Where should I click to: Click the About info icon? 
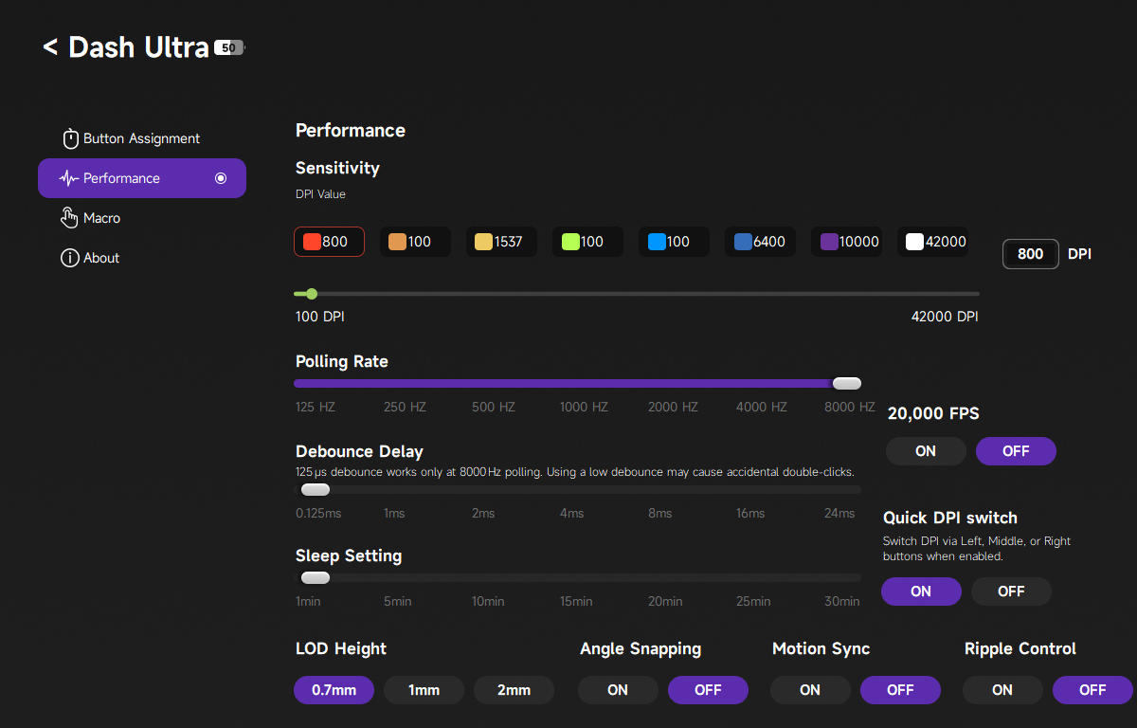point(69,258)
